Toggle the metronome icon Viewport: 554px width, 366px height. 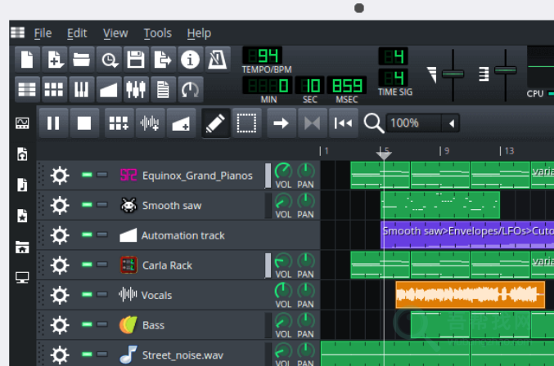[218, 60]
